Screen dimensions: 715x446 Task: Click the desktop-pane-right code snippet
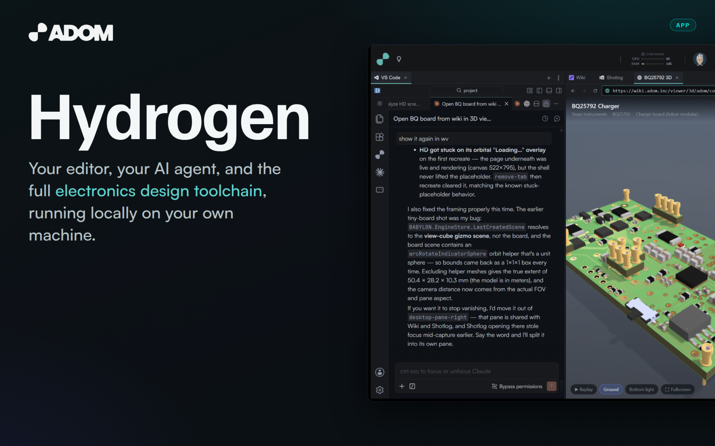tap(438, 317)
